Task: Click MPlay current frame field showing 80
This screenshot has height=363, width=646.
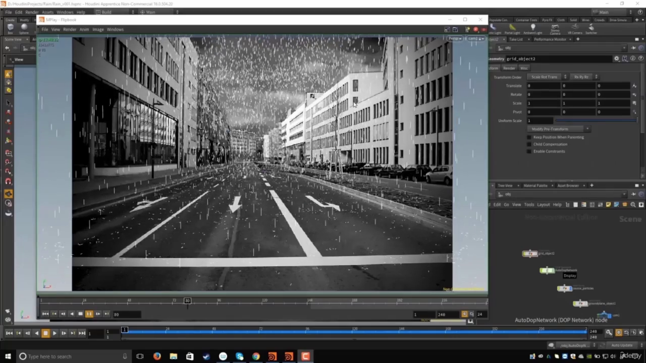Action: pyautogui.click(x=126, y=314)
